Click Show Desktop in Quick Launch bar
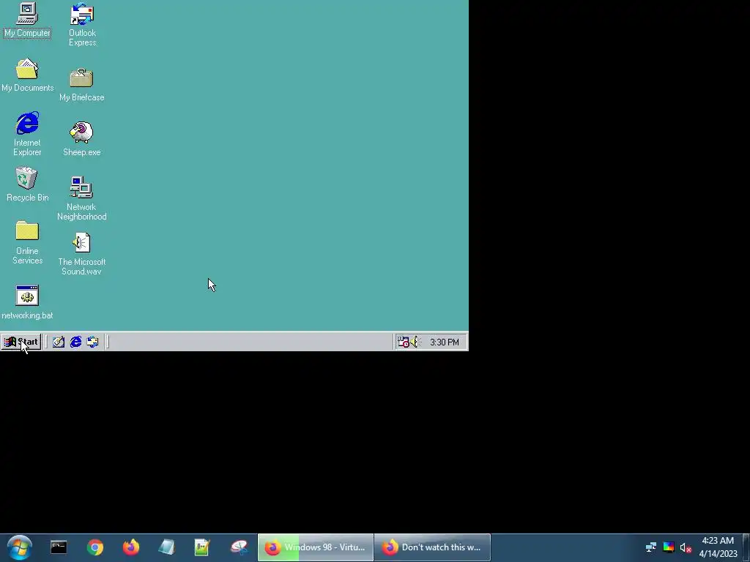The width and height of the screenshot is (750, 562). pos(59,342)
